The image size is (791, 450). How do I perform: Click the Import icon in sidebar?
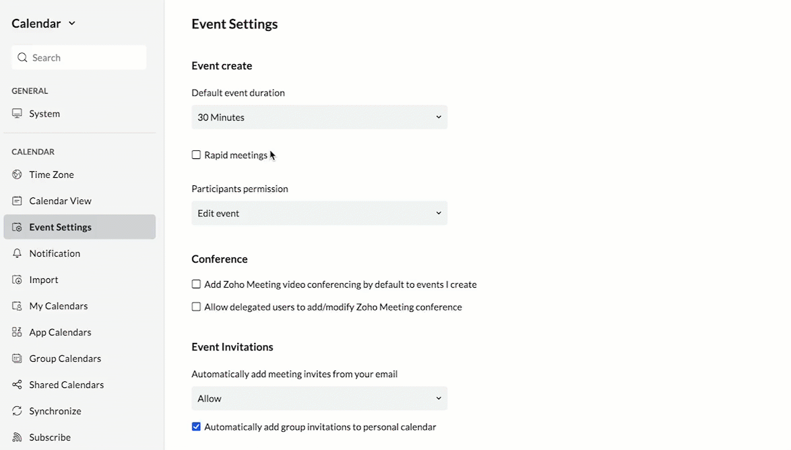pyautogui.click(x=17, y=280)
